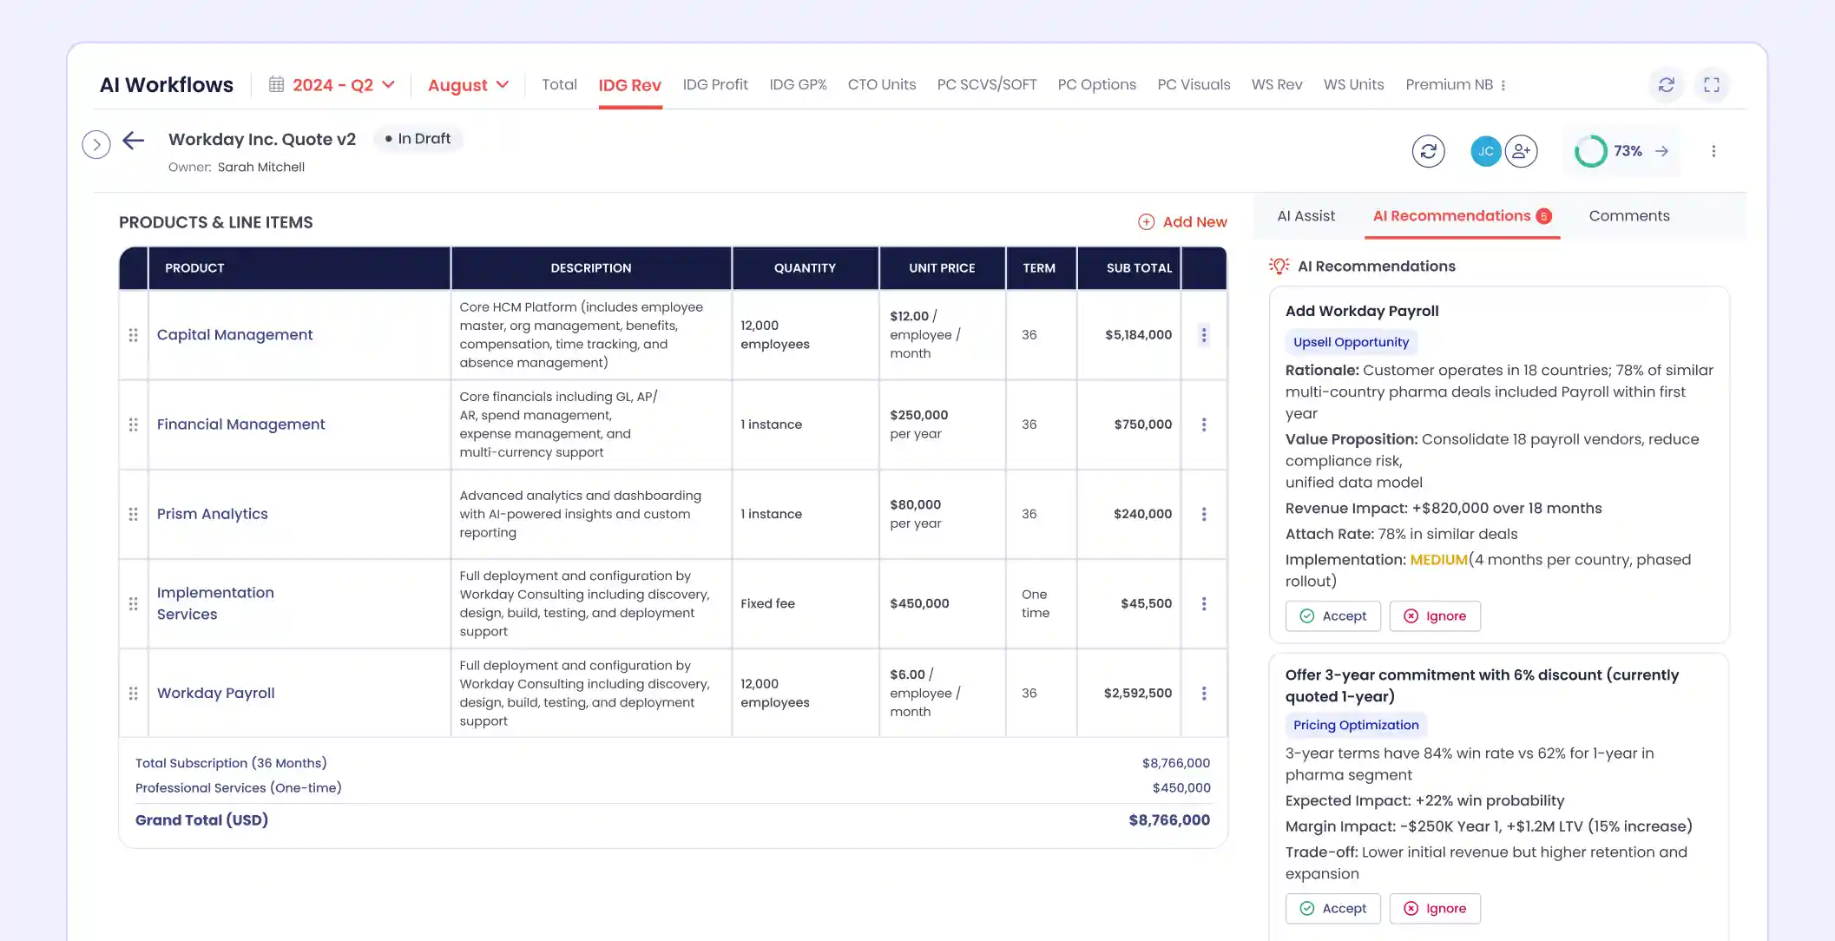The width and height of the screenshot is (1835, 941).
Task: Open row menu for Capital Management
Action: tap(1203, 335)
